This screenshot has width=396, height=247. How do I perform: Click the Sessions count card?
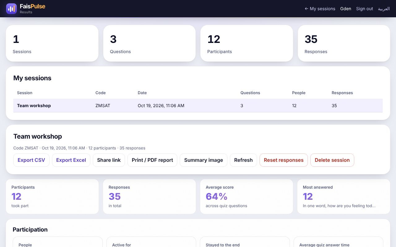[x=52, y=43]
